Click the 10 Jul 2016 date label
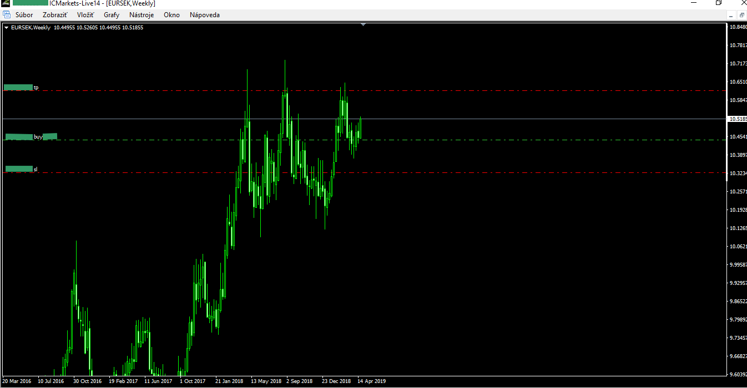 [51, 381]
